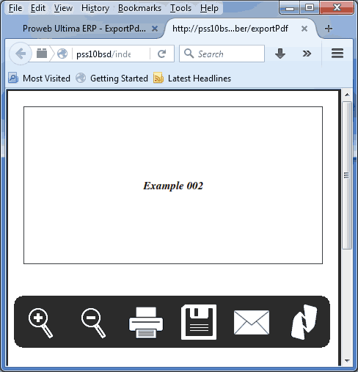This screenshot has width=358, height=372.
Task: Open the downloads arrow in toolbar
Action: click(280, 54)
